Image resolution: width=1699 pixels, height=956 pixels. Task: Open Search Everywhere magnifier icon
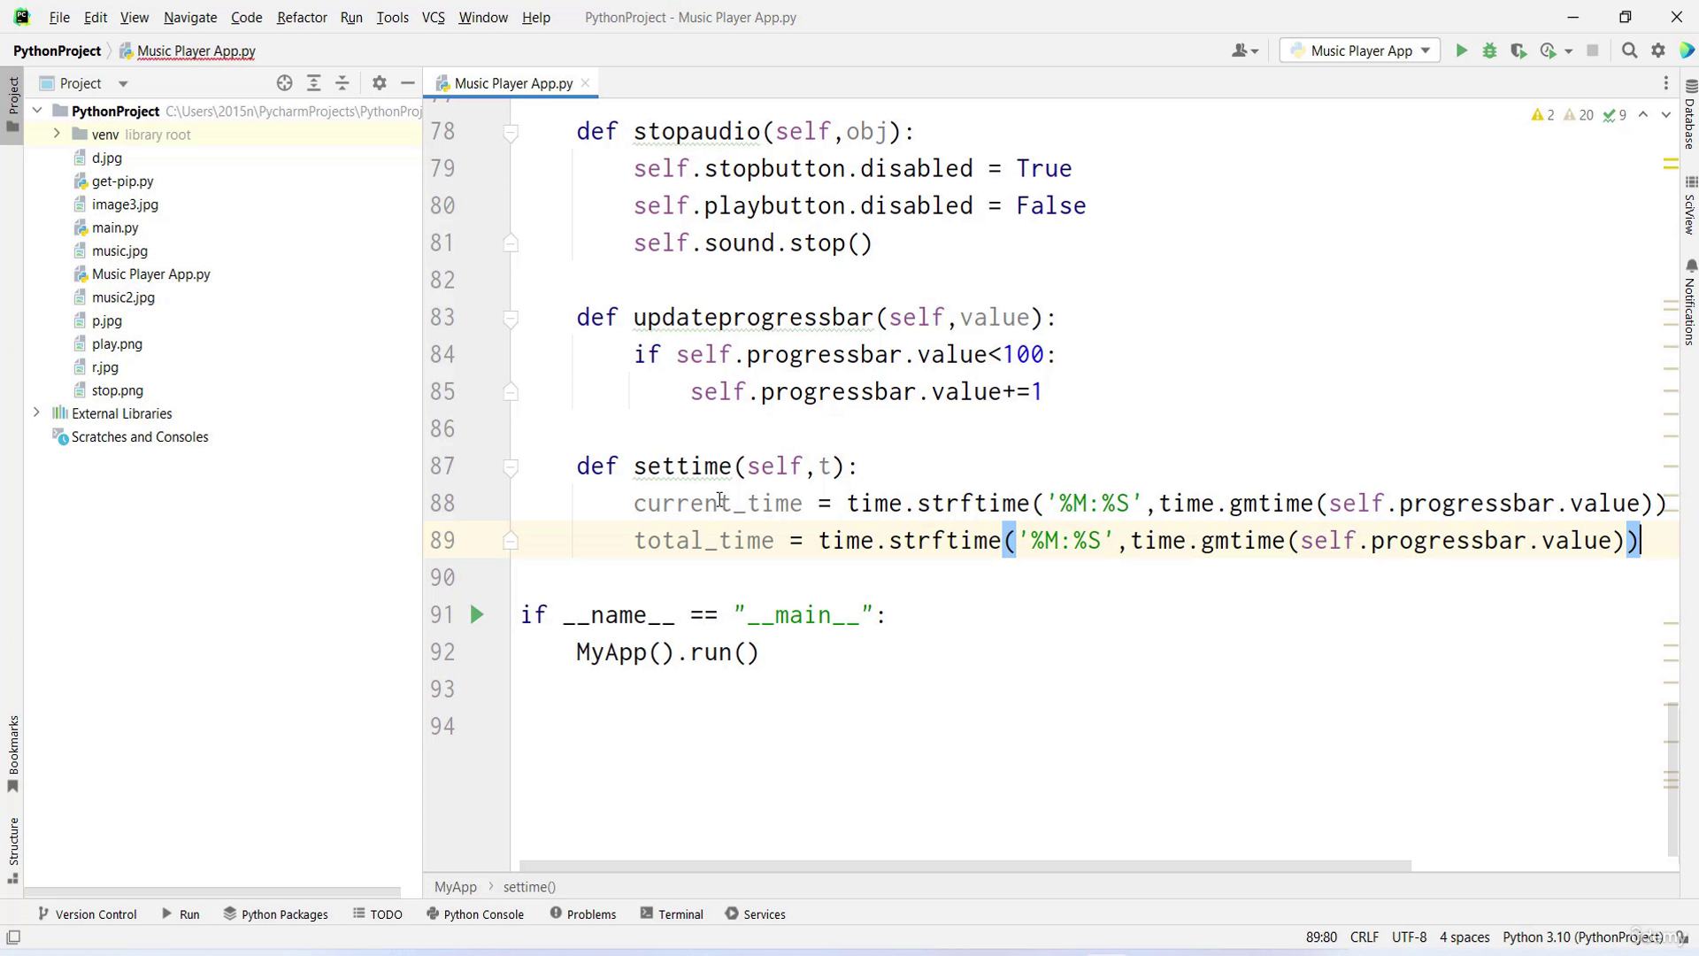1629,50
